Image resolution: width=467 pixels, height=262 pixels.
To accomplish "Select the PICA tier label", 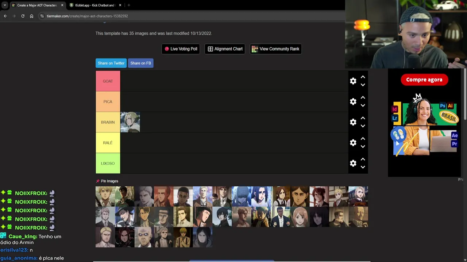I will point(108,102).
